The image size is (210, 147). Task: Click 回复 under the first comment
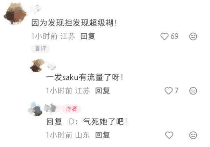[88, 36]
